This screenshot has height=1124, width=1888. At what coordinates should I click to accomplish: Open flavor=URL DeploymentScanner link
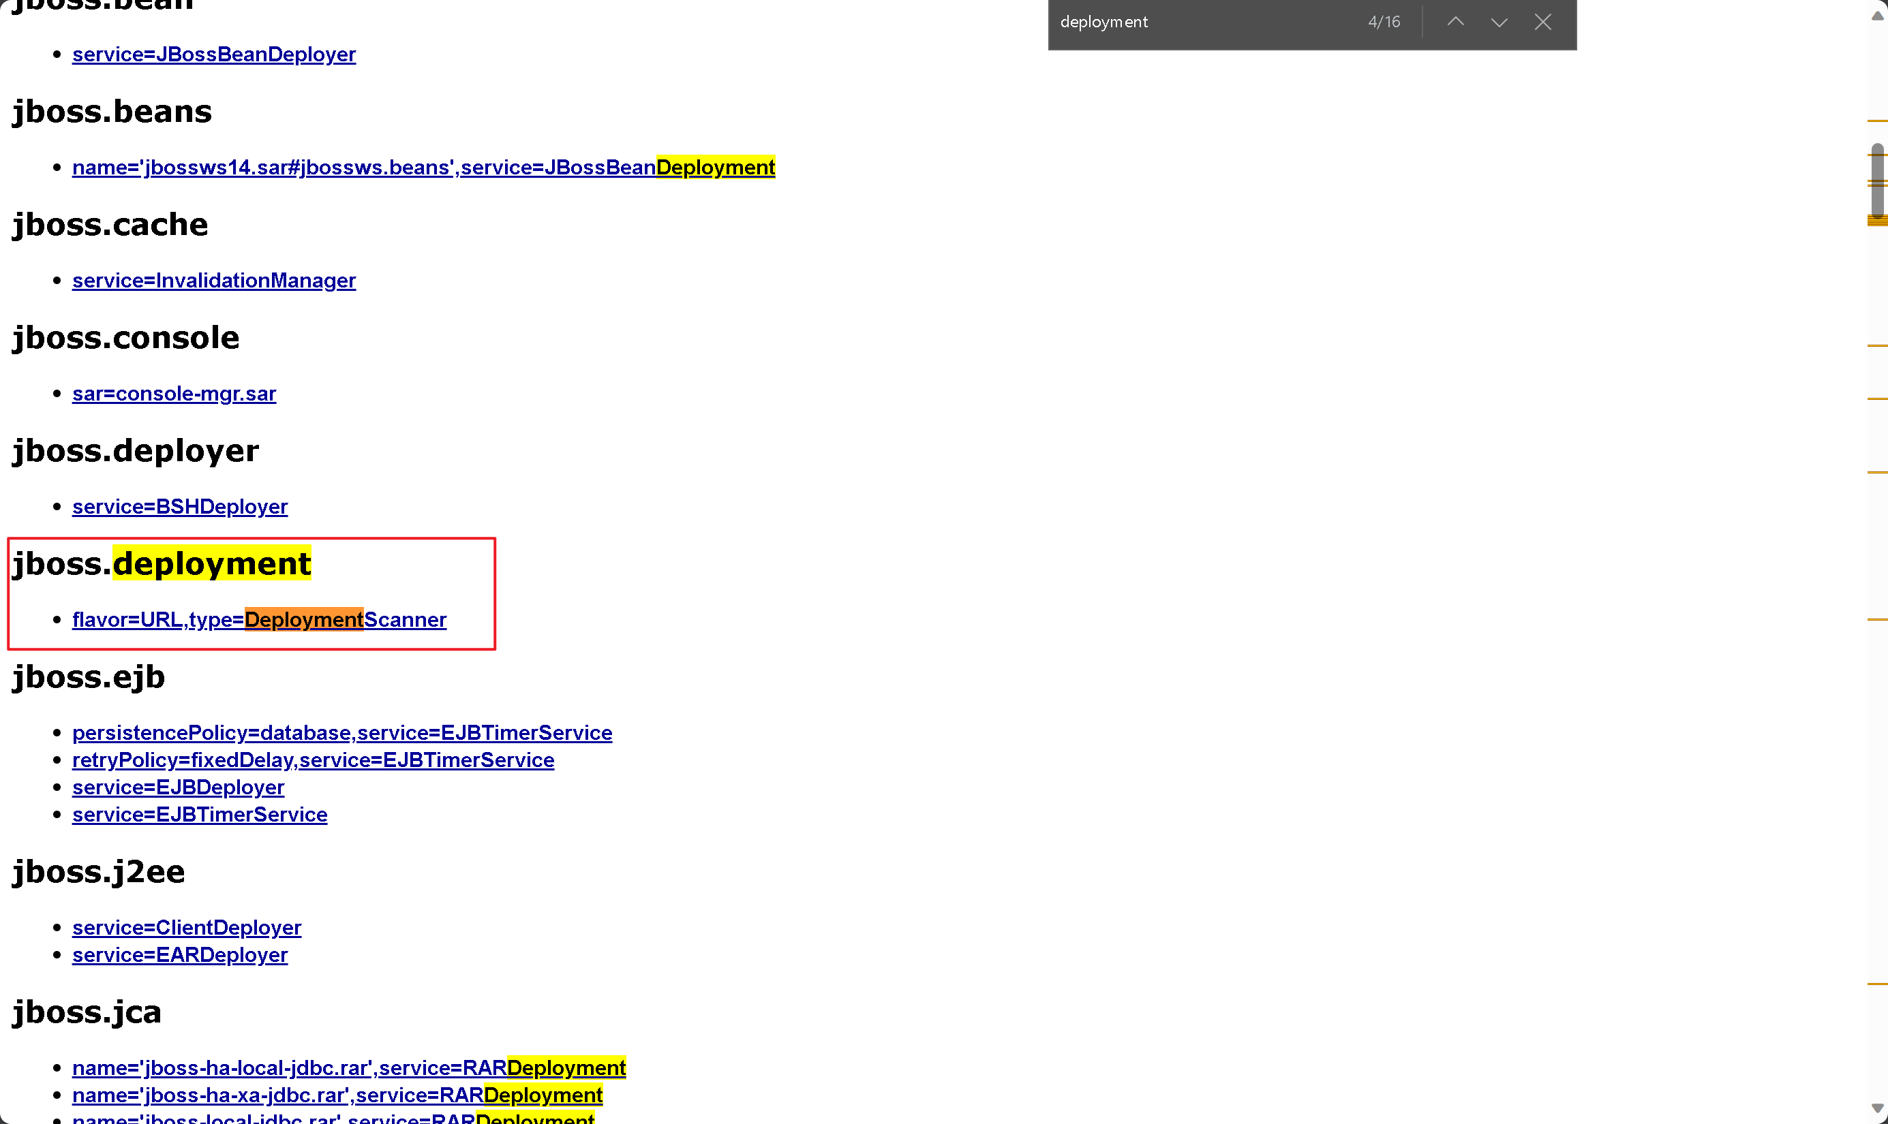[x=259, y=620]
